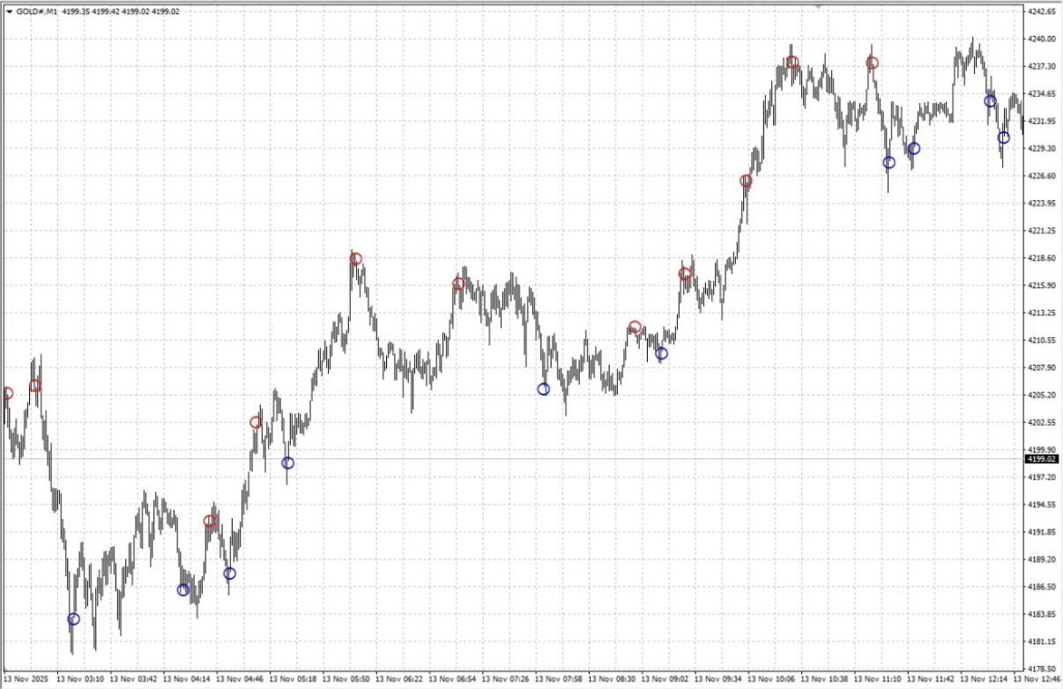Click the 13 Nov 06:22 time label

click(399, 680)
